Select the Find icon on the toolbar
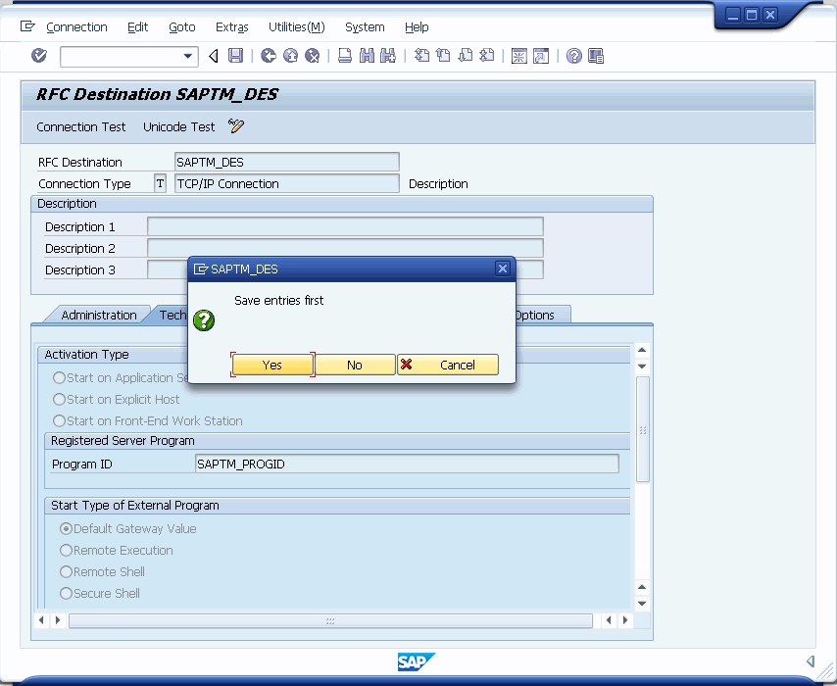The width and height of the screenshot is (837, 686). (368, 56)
